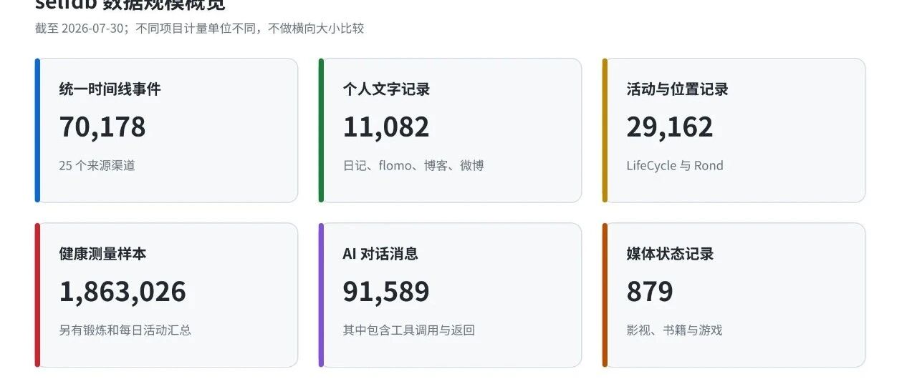Click the 11,082 records figure
The width and height of the screenshot is (917, 389).
(386, 127)
